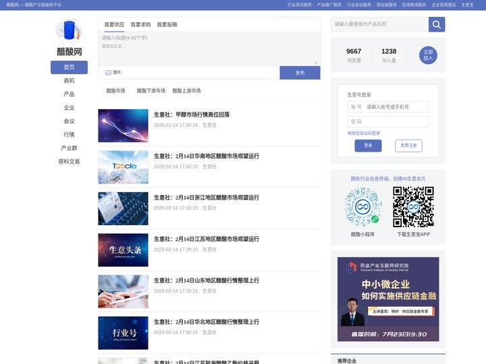Open the 中小微企业 supply chain finance banner
This screenshot has height=364, width=486.
coord(388,299)
